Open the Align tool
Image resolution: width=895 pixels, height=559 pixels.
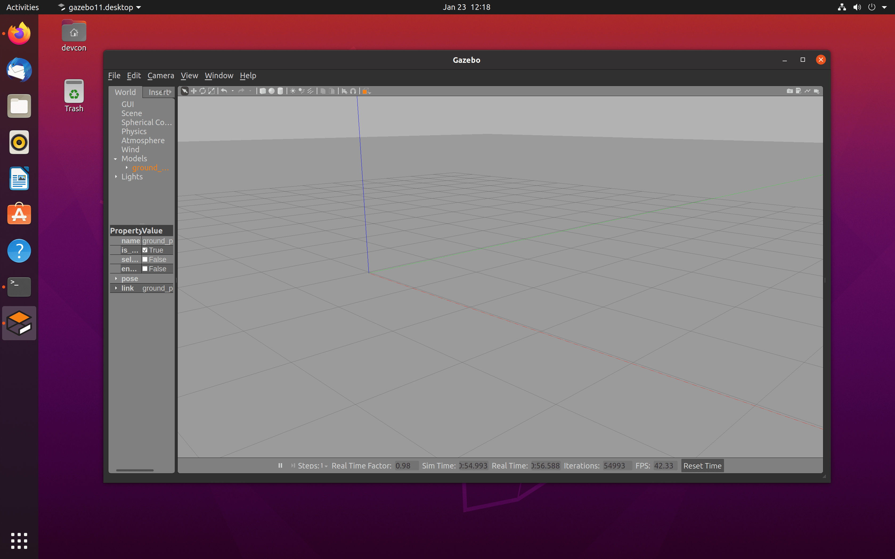[x=344, y=91]
